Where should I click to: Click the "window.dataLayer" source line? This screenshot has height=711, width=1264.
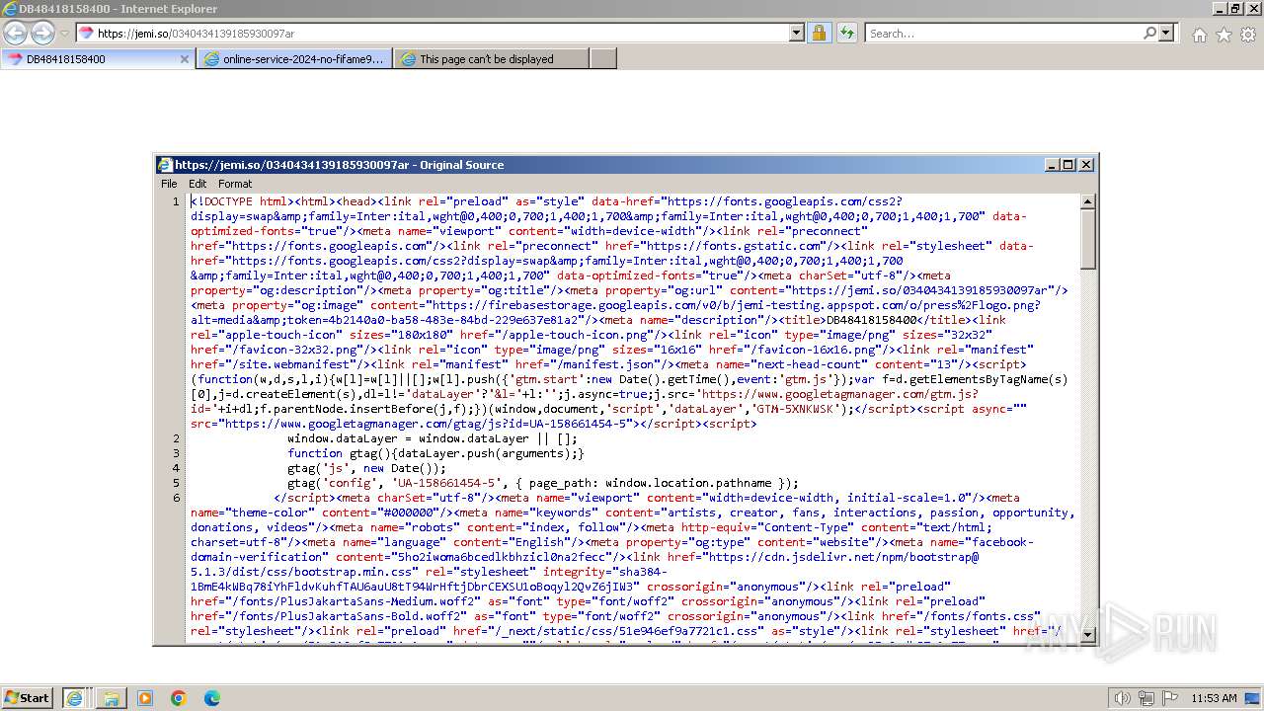433,438
